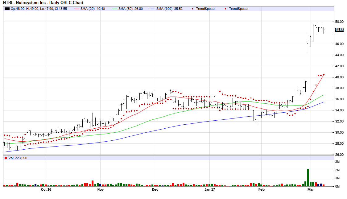Click the 'Mar' date axis label
This screenshot has height=199, width=347.
[x=311, y=189]
